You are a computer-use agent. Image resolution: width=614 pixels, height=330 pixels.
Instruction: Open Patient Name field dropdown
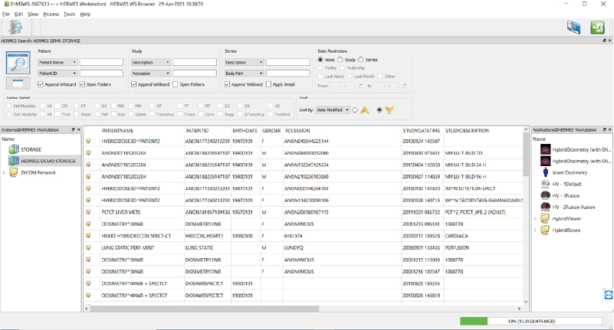pyautogui.click(x=57, y=62)
